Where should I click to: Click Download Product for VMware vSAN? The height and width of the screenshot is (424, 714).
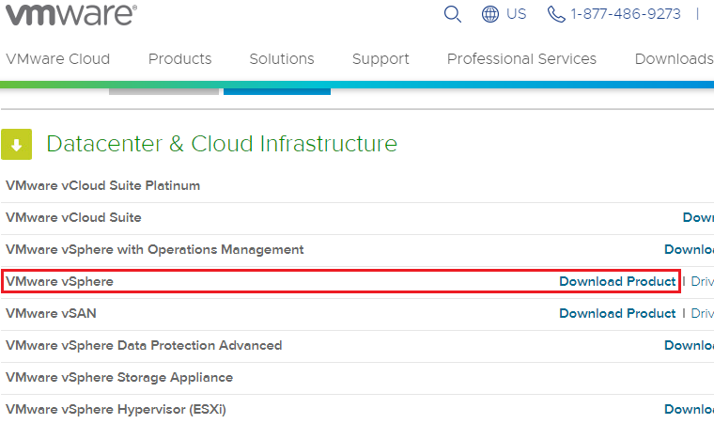617,313
